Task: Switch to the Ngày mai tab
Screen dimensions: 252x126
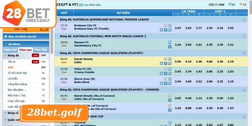Action: tap(10, 50)
